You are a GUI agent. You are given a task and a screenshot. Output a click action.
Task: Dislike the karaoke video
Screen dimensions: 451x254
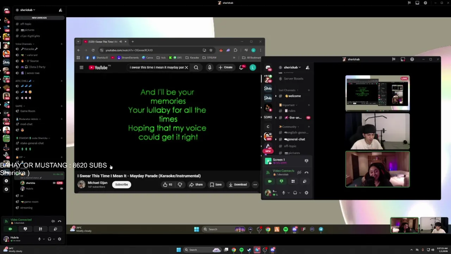pos(180,185)
